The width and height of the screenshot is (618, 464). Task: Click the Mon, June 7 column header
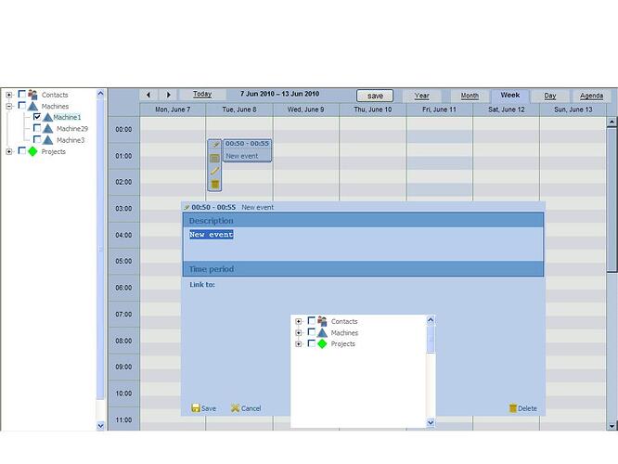click(x=173, y=110)
